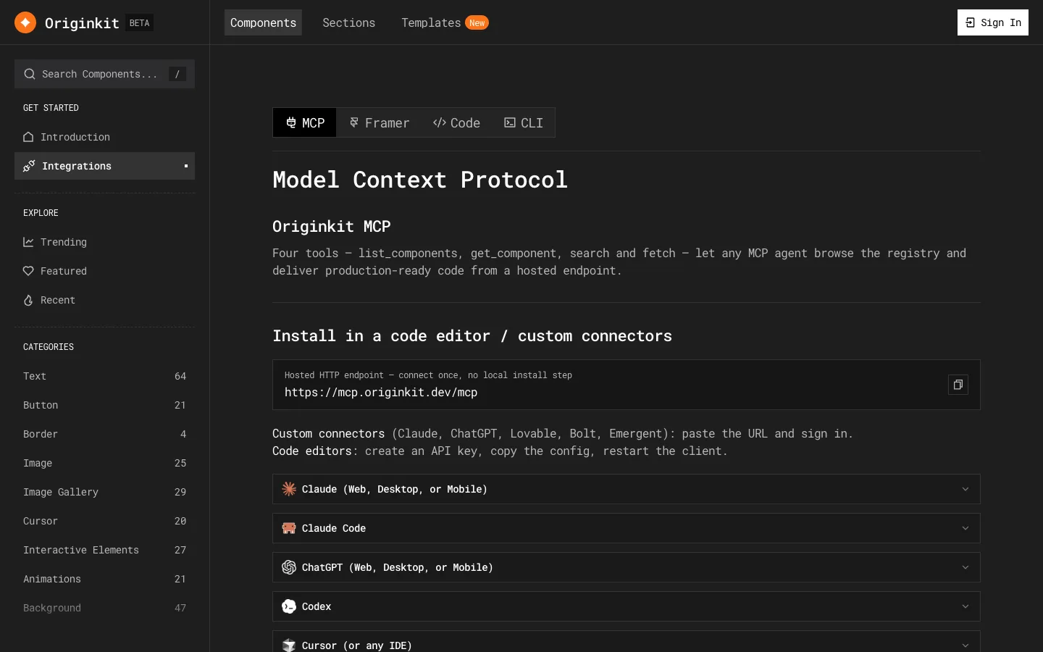
Task: Focus the Search Components field
Action: pyautogui.click(x=104, y=74)
